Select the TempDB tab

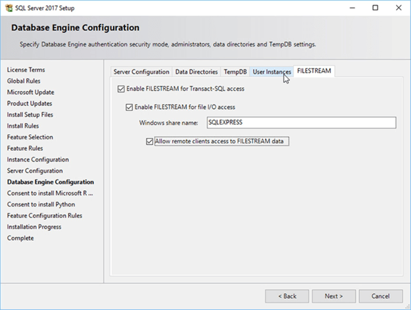235,72
